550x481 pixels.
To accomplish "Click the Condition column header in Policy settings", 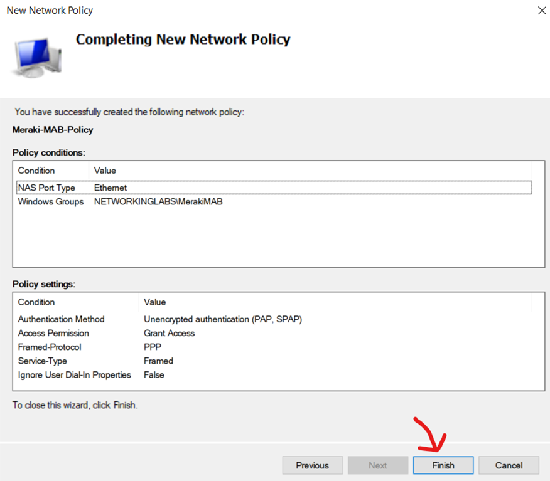I will [x=76, y=302].
